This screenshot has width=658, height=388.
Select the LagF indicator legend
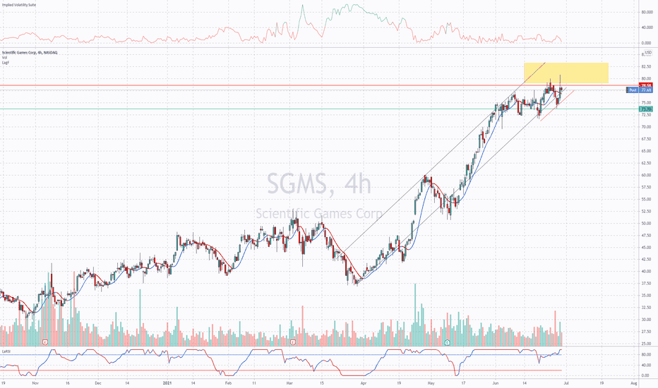pyautogui.click(x=5, y=63)
